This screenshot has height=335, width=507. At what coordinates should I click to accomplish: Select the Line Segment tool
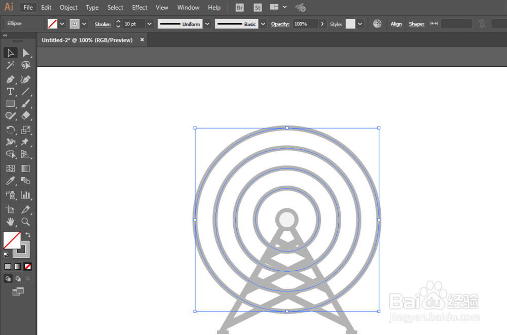(x=25, y=91)
